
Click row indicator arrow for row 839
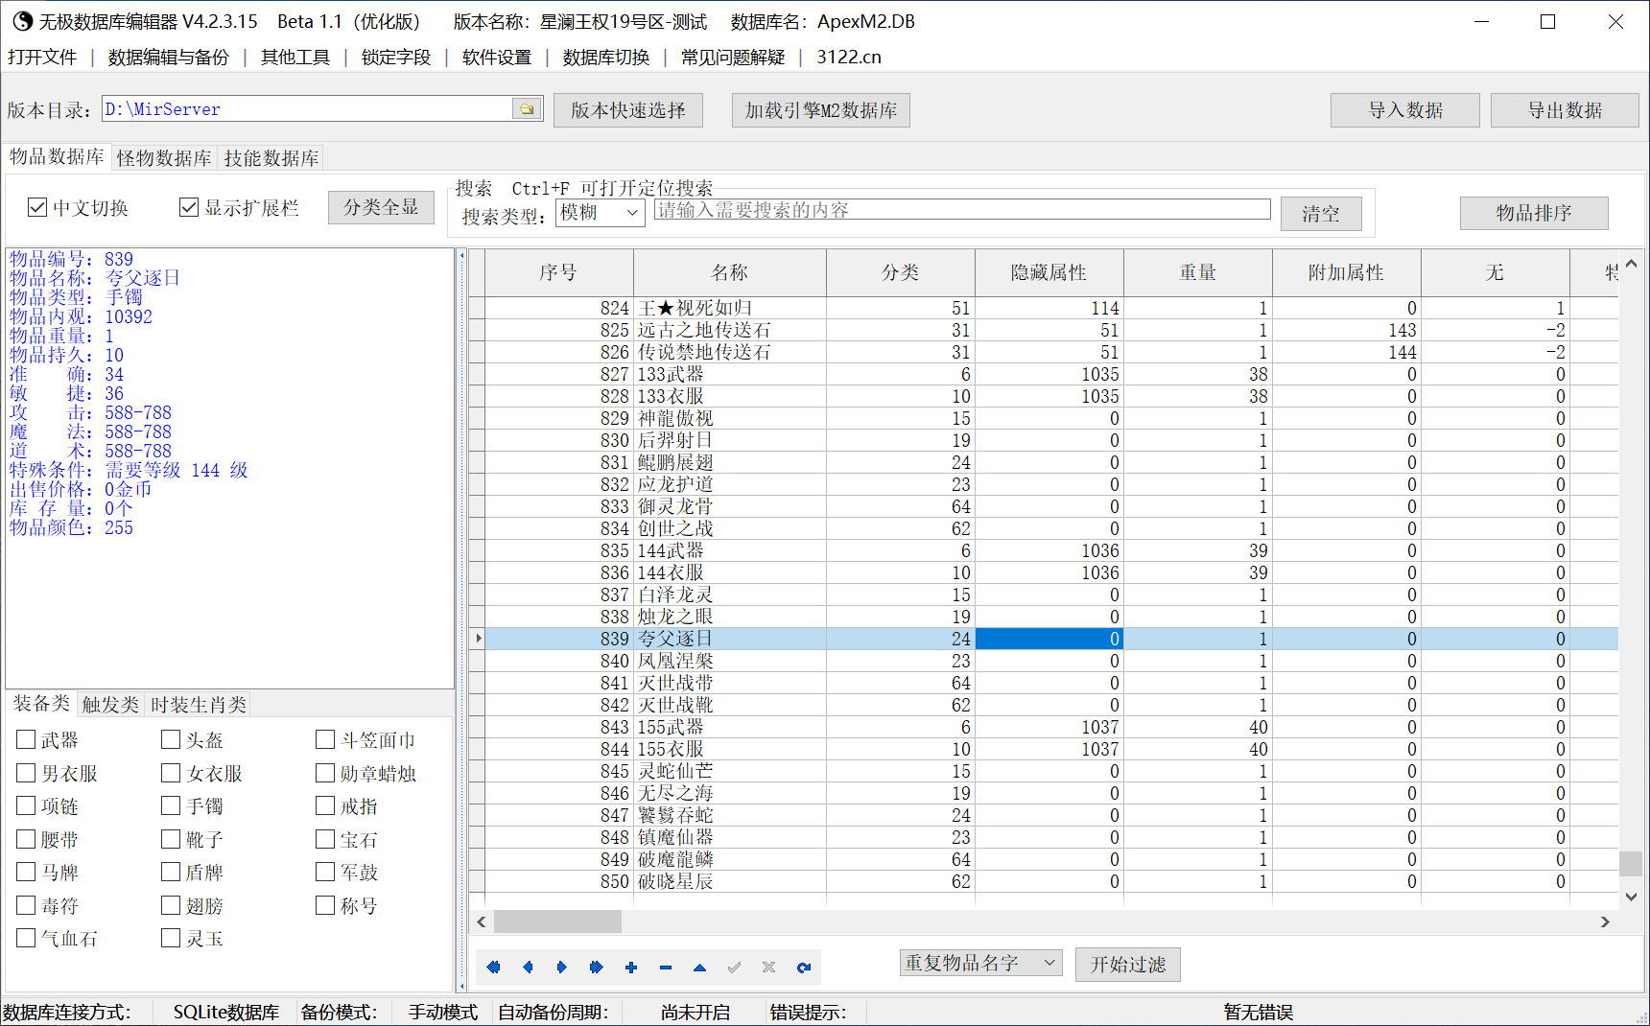pos(478,639)
